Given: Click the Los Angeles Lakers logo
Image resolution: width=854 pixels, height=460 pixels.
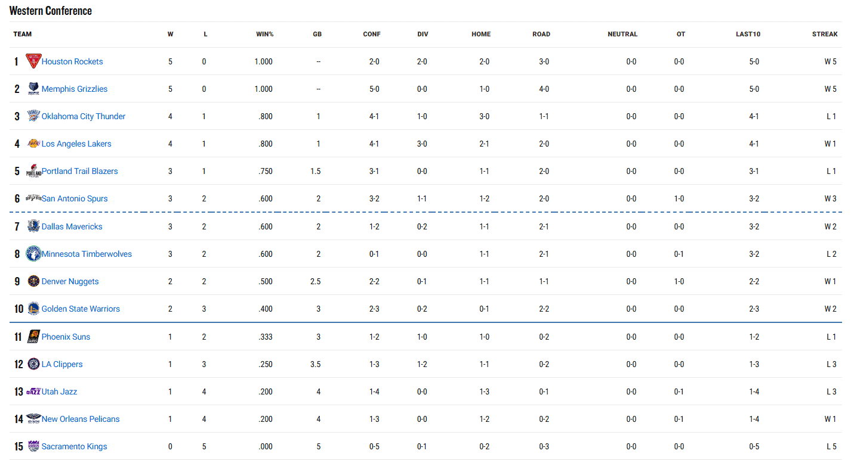Looking at the screenshot, I should pos(33,144).
